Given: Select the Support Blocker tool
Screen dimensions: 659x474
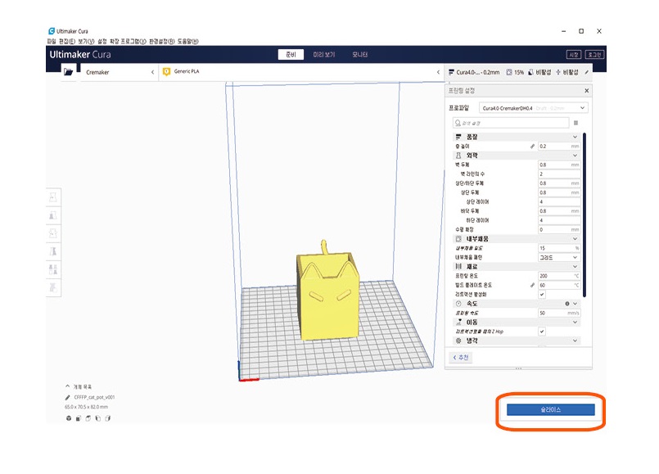Looking at the screenshot, I should click(x=53, y=287).
